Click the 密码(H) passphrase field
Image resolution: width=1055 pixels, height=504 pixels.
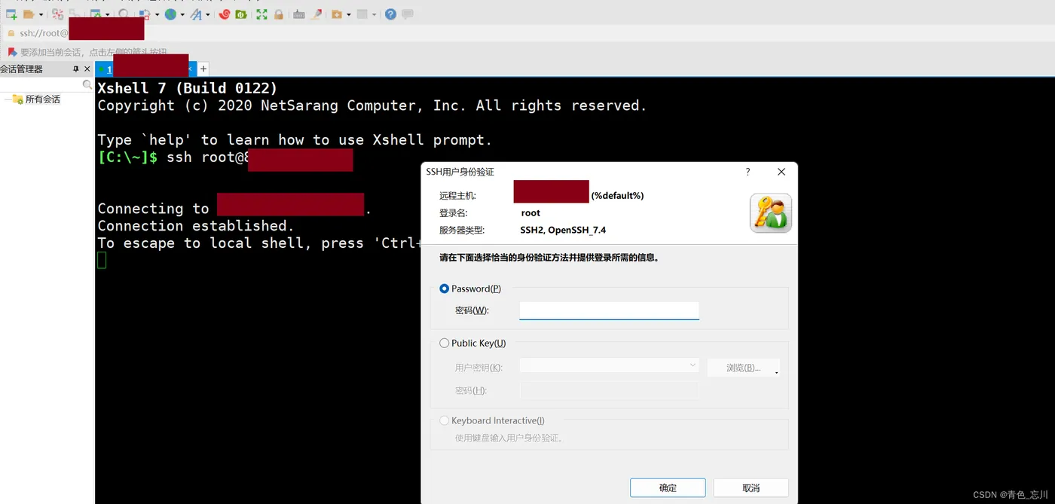point(609,390)
